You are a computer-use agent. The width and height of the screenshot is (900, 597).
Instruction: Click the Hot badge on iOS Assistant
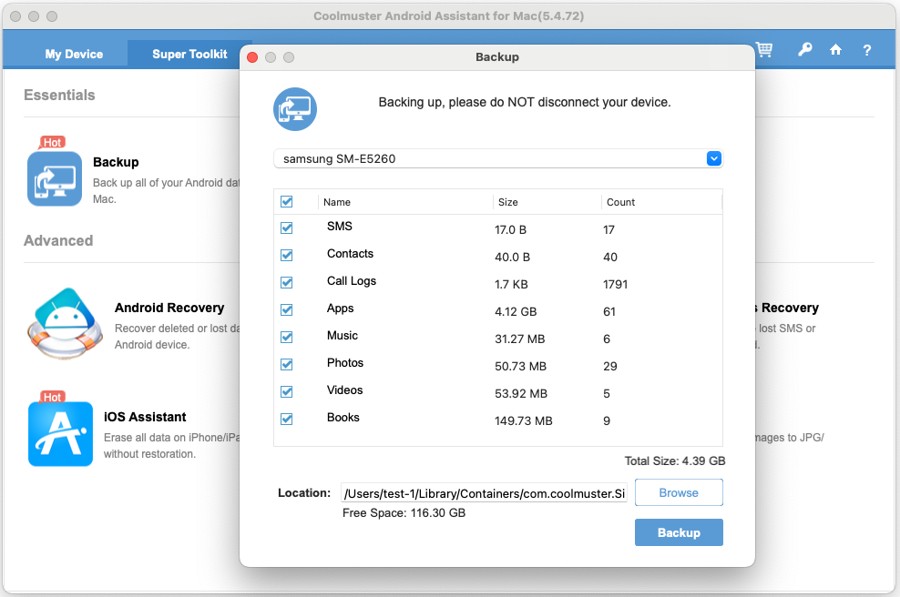[x=52, y=397]
